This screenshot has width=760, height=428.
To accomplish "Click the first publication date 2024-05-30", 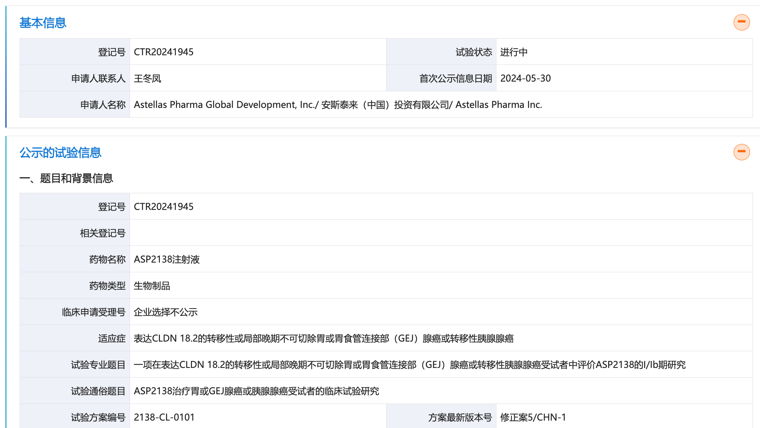I will pos(525,78).
